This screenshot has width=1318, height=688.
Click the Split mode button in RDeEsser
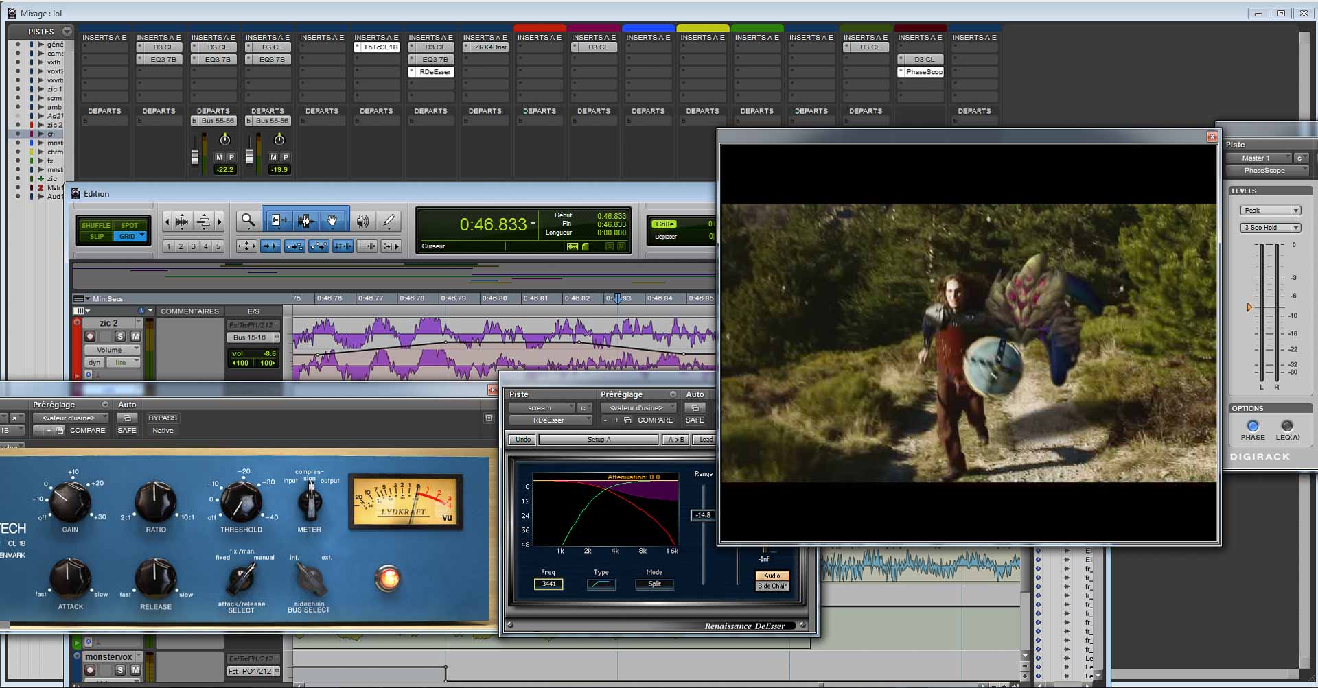tap(654, 584)
